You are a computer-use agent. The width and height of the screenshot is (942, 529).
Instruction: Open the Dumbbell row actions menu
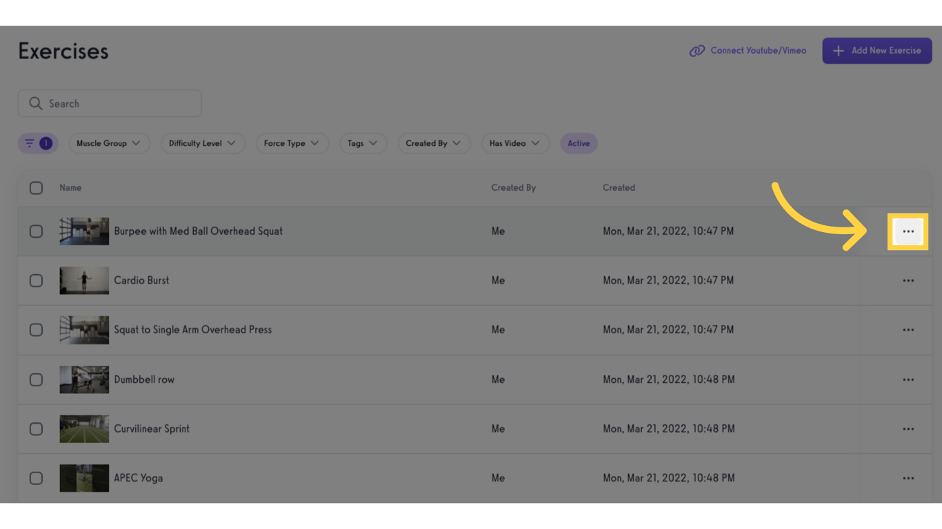908,380
